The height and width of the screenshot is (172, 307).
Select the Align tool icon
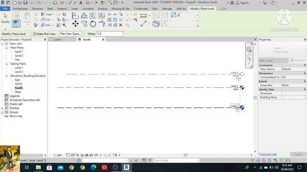click(75, 15)
